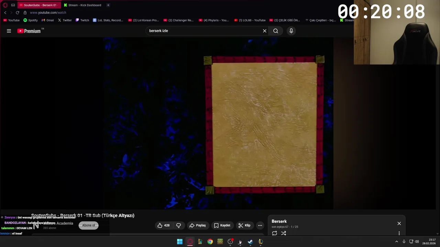Go forward with browser forward arrow
Image resolution: width=440 pixels, height=247 pixels.
[11, 13]
